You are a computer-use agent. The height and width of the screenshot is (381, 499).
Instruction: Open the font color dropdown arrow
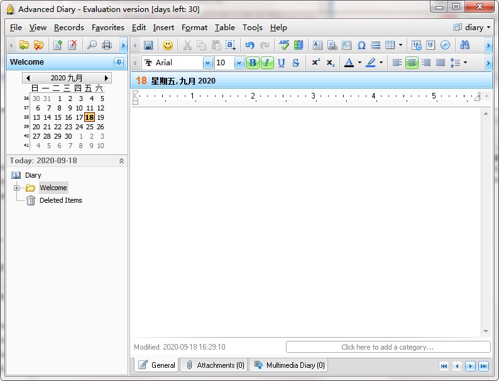click(x=359, y=63)
